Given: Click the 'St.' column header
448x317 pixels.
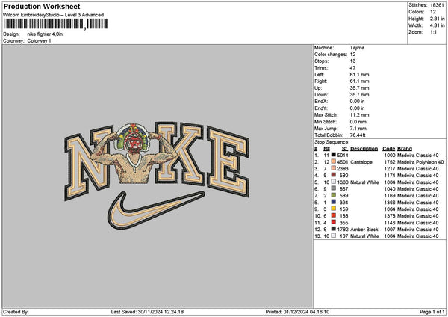Looking at the screenshot, I should click(x=345, y=149).
